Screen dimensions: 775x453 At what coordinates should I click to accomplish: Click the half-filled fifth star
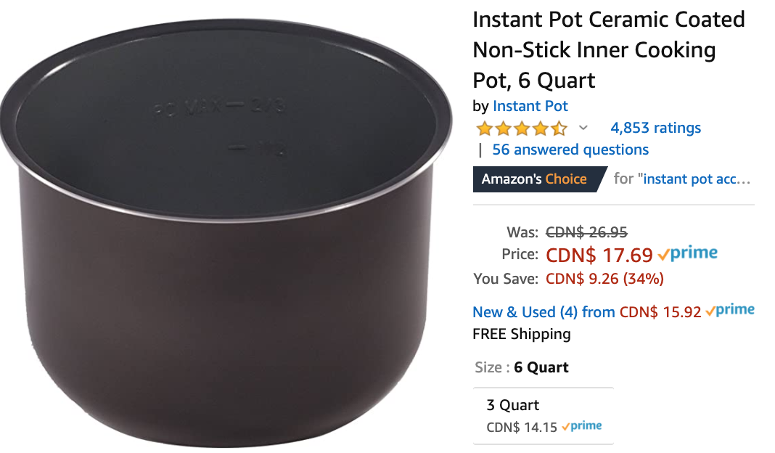coord(559,128)
